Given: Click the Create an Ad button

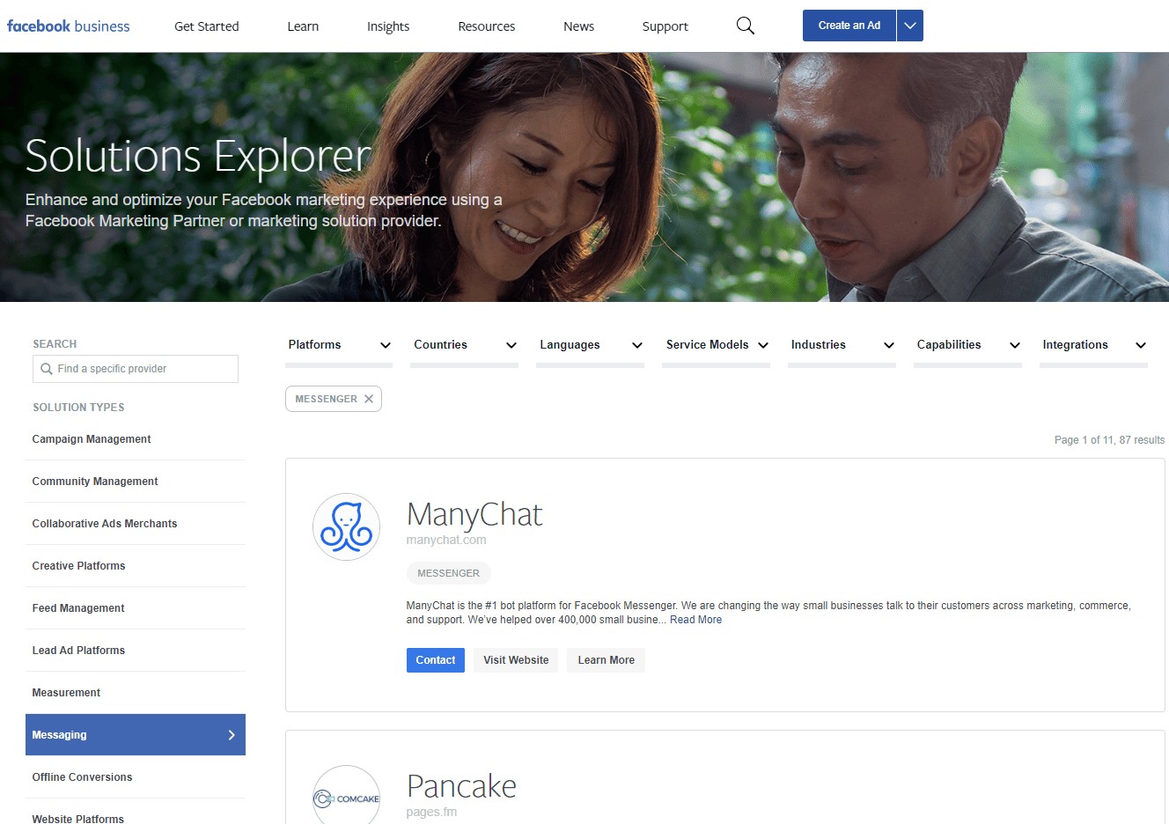Looking at the screenshot, I should point(849,26).
